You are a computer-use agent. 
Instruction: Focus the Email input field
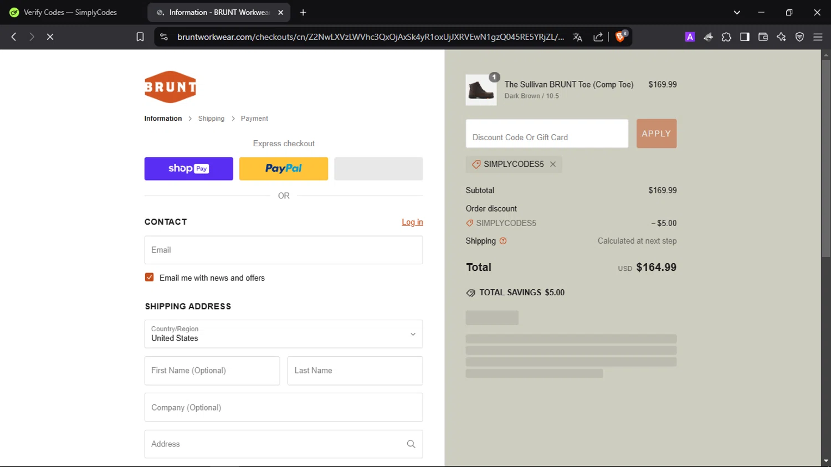click(x=284, y=250)
